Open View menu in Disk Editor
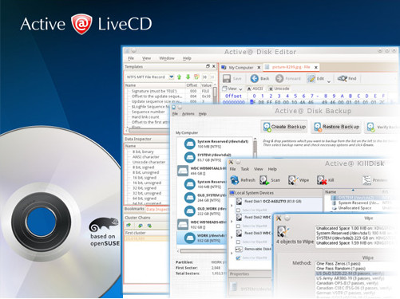This screenshot has height=299, width=400. [146, 58]
